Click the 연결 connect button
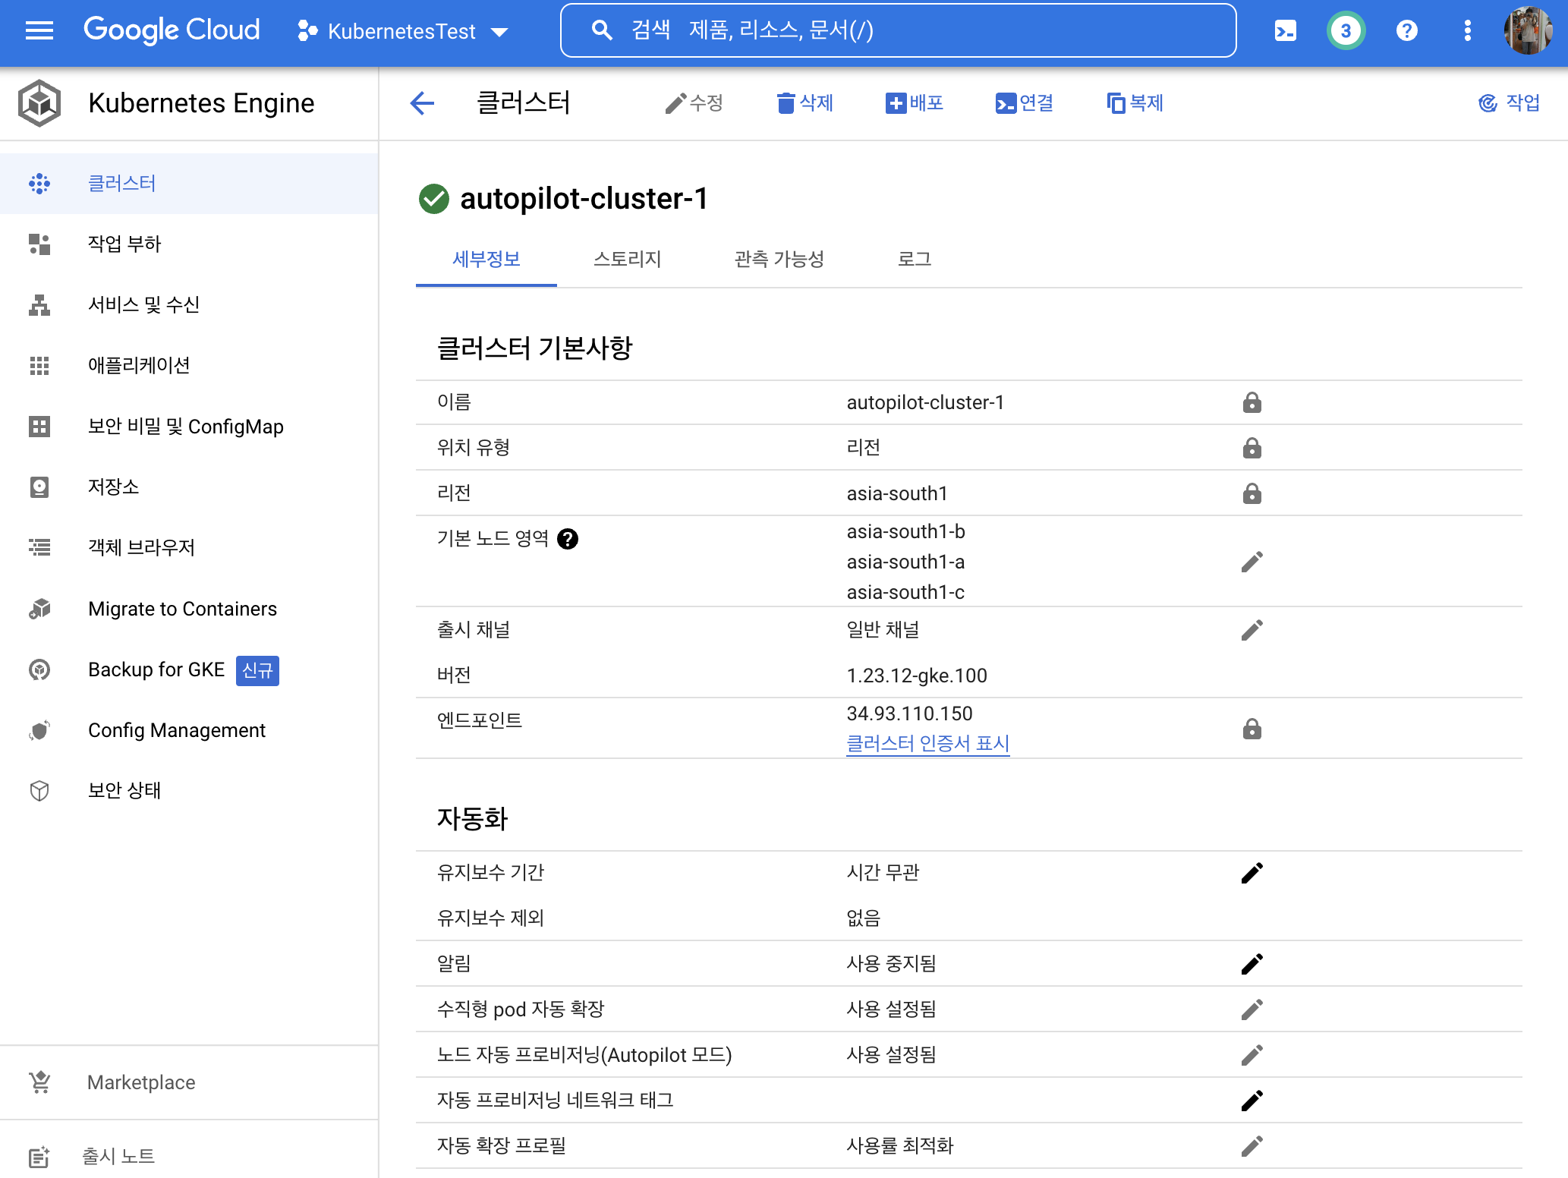1568x1178 pixels. 1024,103
